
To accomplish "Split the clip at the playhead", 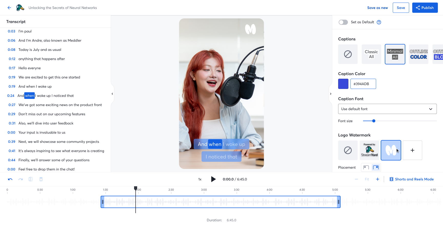I will point(31,179).
